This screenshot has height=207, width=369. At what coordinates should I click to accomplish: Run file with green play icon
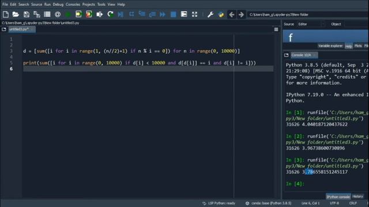click(68, 14)
